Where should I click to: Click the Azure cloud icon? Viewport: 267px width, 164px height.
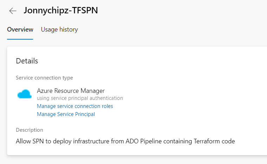pos(25,94)
